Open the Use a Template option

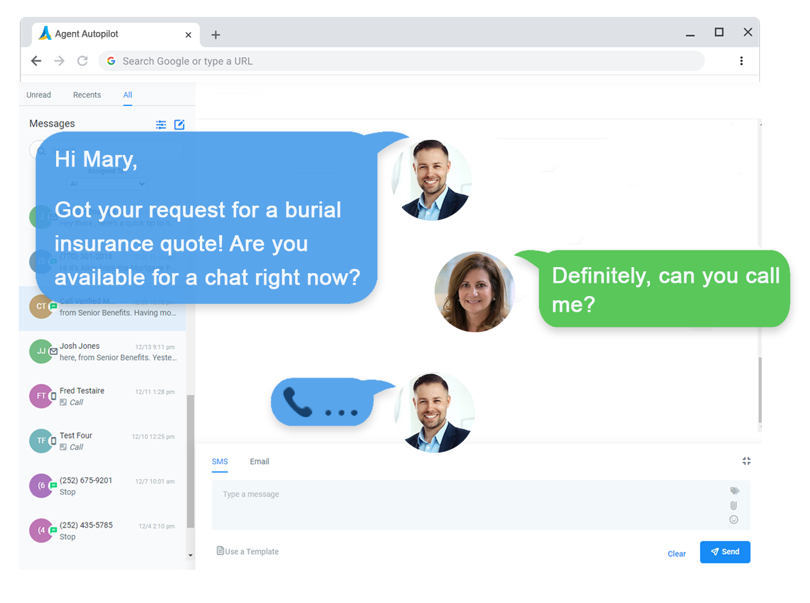(x=248, y=551)
